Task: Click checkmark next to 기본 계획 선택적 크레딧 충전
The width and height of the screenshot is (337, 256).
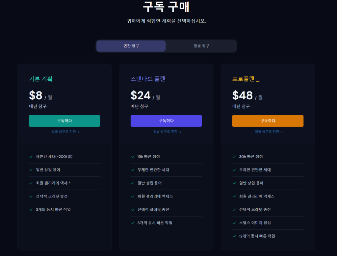Action: (31, 196)
